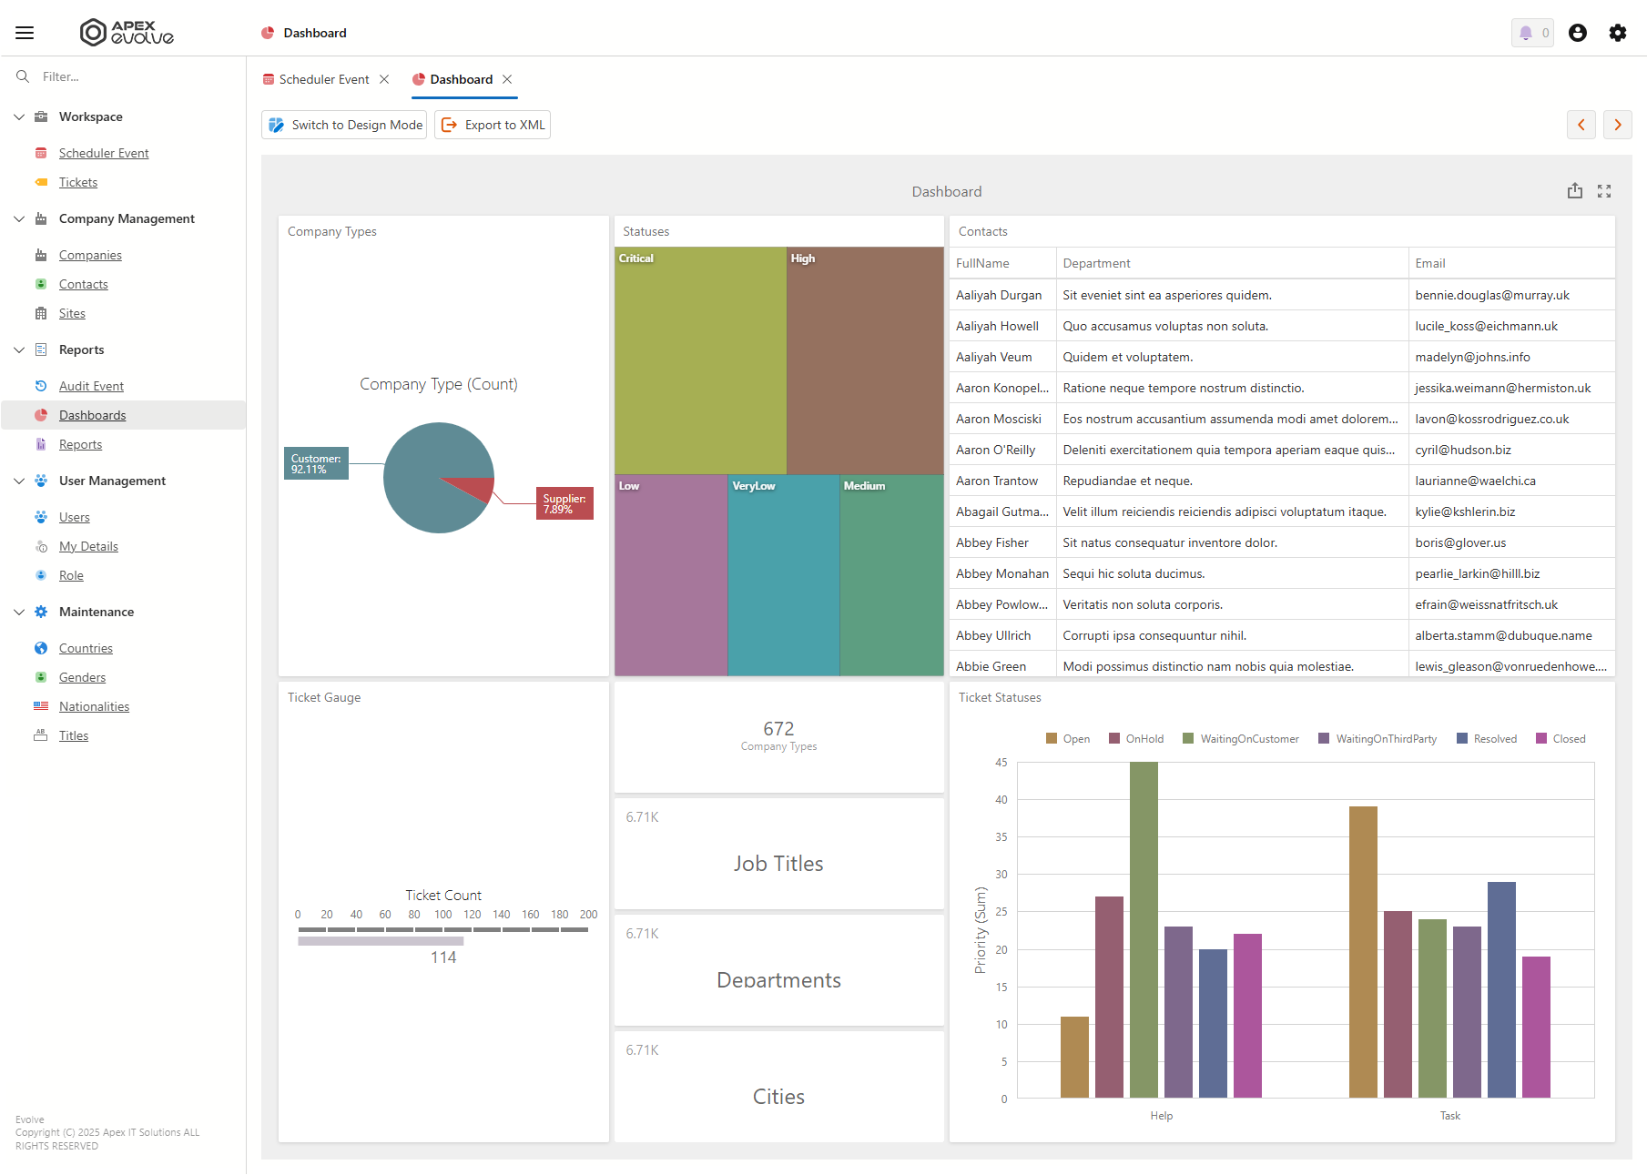Select the Critical treemap tile
The height and width of the screenshot is (1175, 1647).
click(x=700, y=360)
